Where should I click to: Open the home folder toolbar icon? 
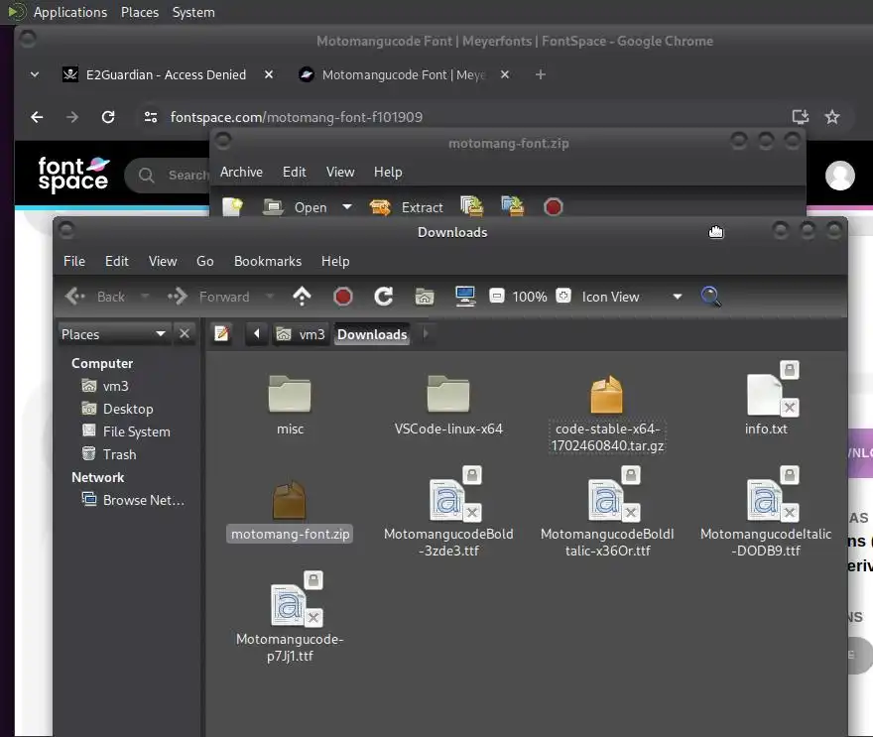tap(425, 297)
